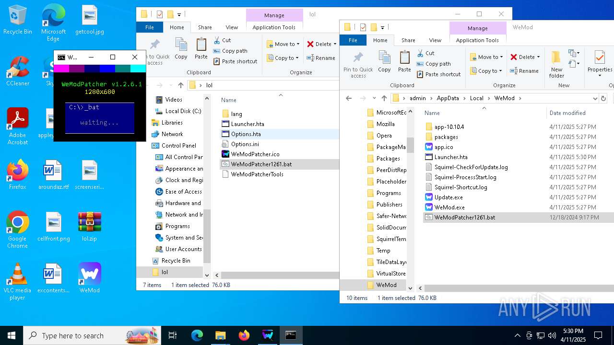This screenshot has height=345, width=614.
Task: Click cyan color block in WeModPatcher console
Action: (138, 69)
